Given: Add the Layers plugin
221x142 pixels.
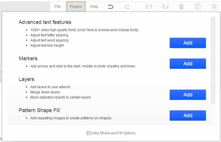Looking at the screenshot, I should (x=188, y=95).
